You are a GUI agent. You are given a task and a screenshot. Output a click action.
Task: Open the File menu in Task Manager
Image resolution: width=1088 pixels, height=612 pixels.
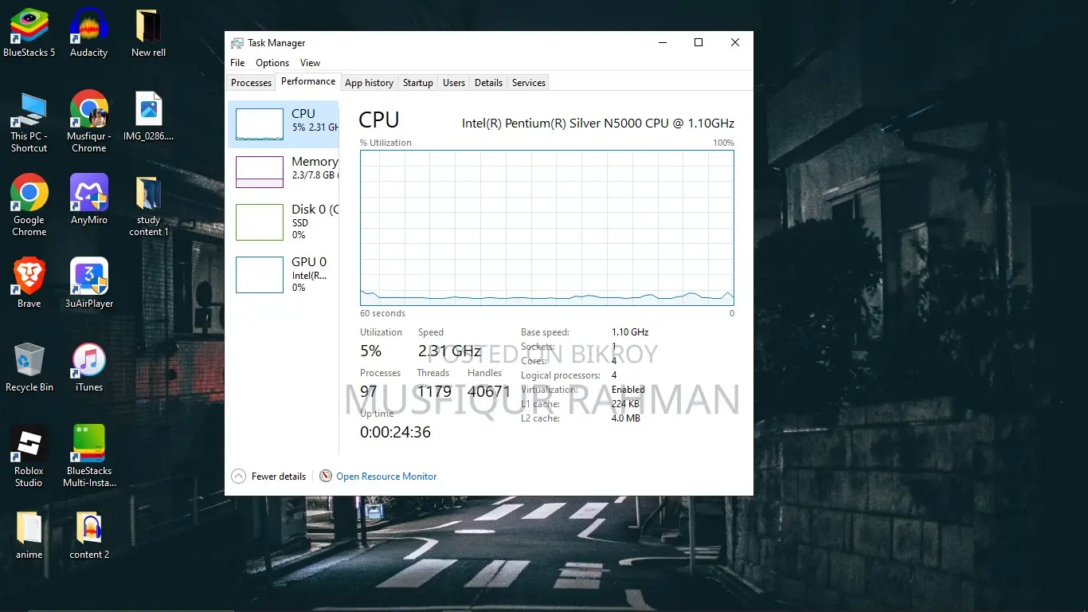point(237,63)
